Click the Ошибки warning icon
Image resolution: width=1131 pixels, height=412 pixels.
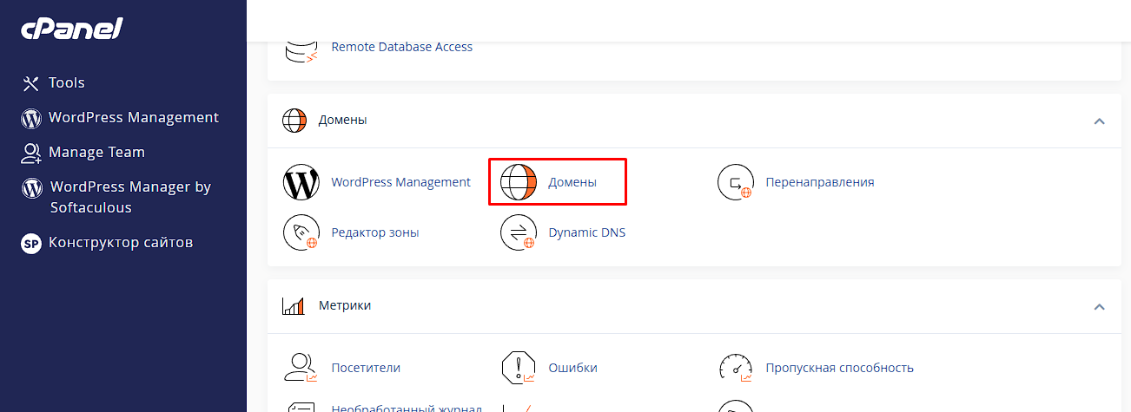[519, 368]
